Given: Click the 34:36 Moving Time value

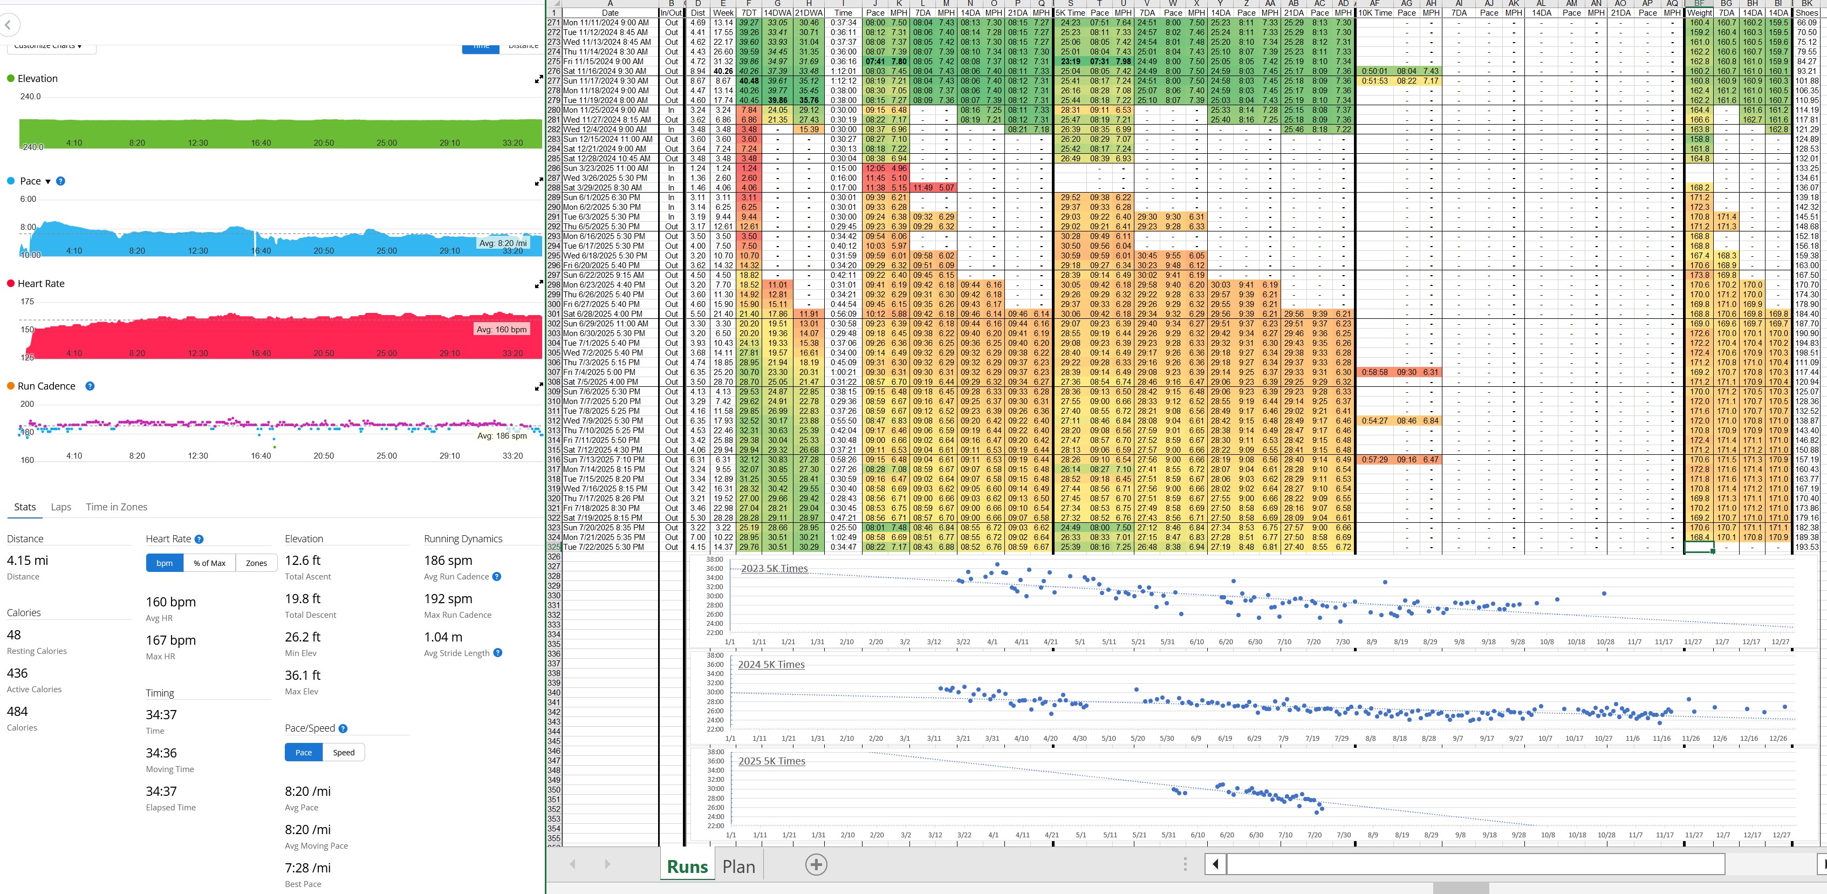Looking at the screenshot, I should pyautogui.click(x=161, y=753).
